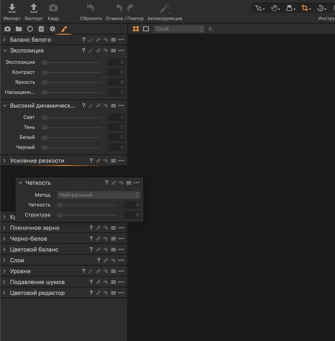Copy adjustments arrow in Экспозиция header
335x341 pixels.
pyautogui.click(x=98, y=51)
